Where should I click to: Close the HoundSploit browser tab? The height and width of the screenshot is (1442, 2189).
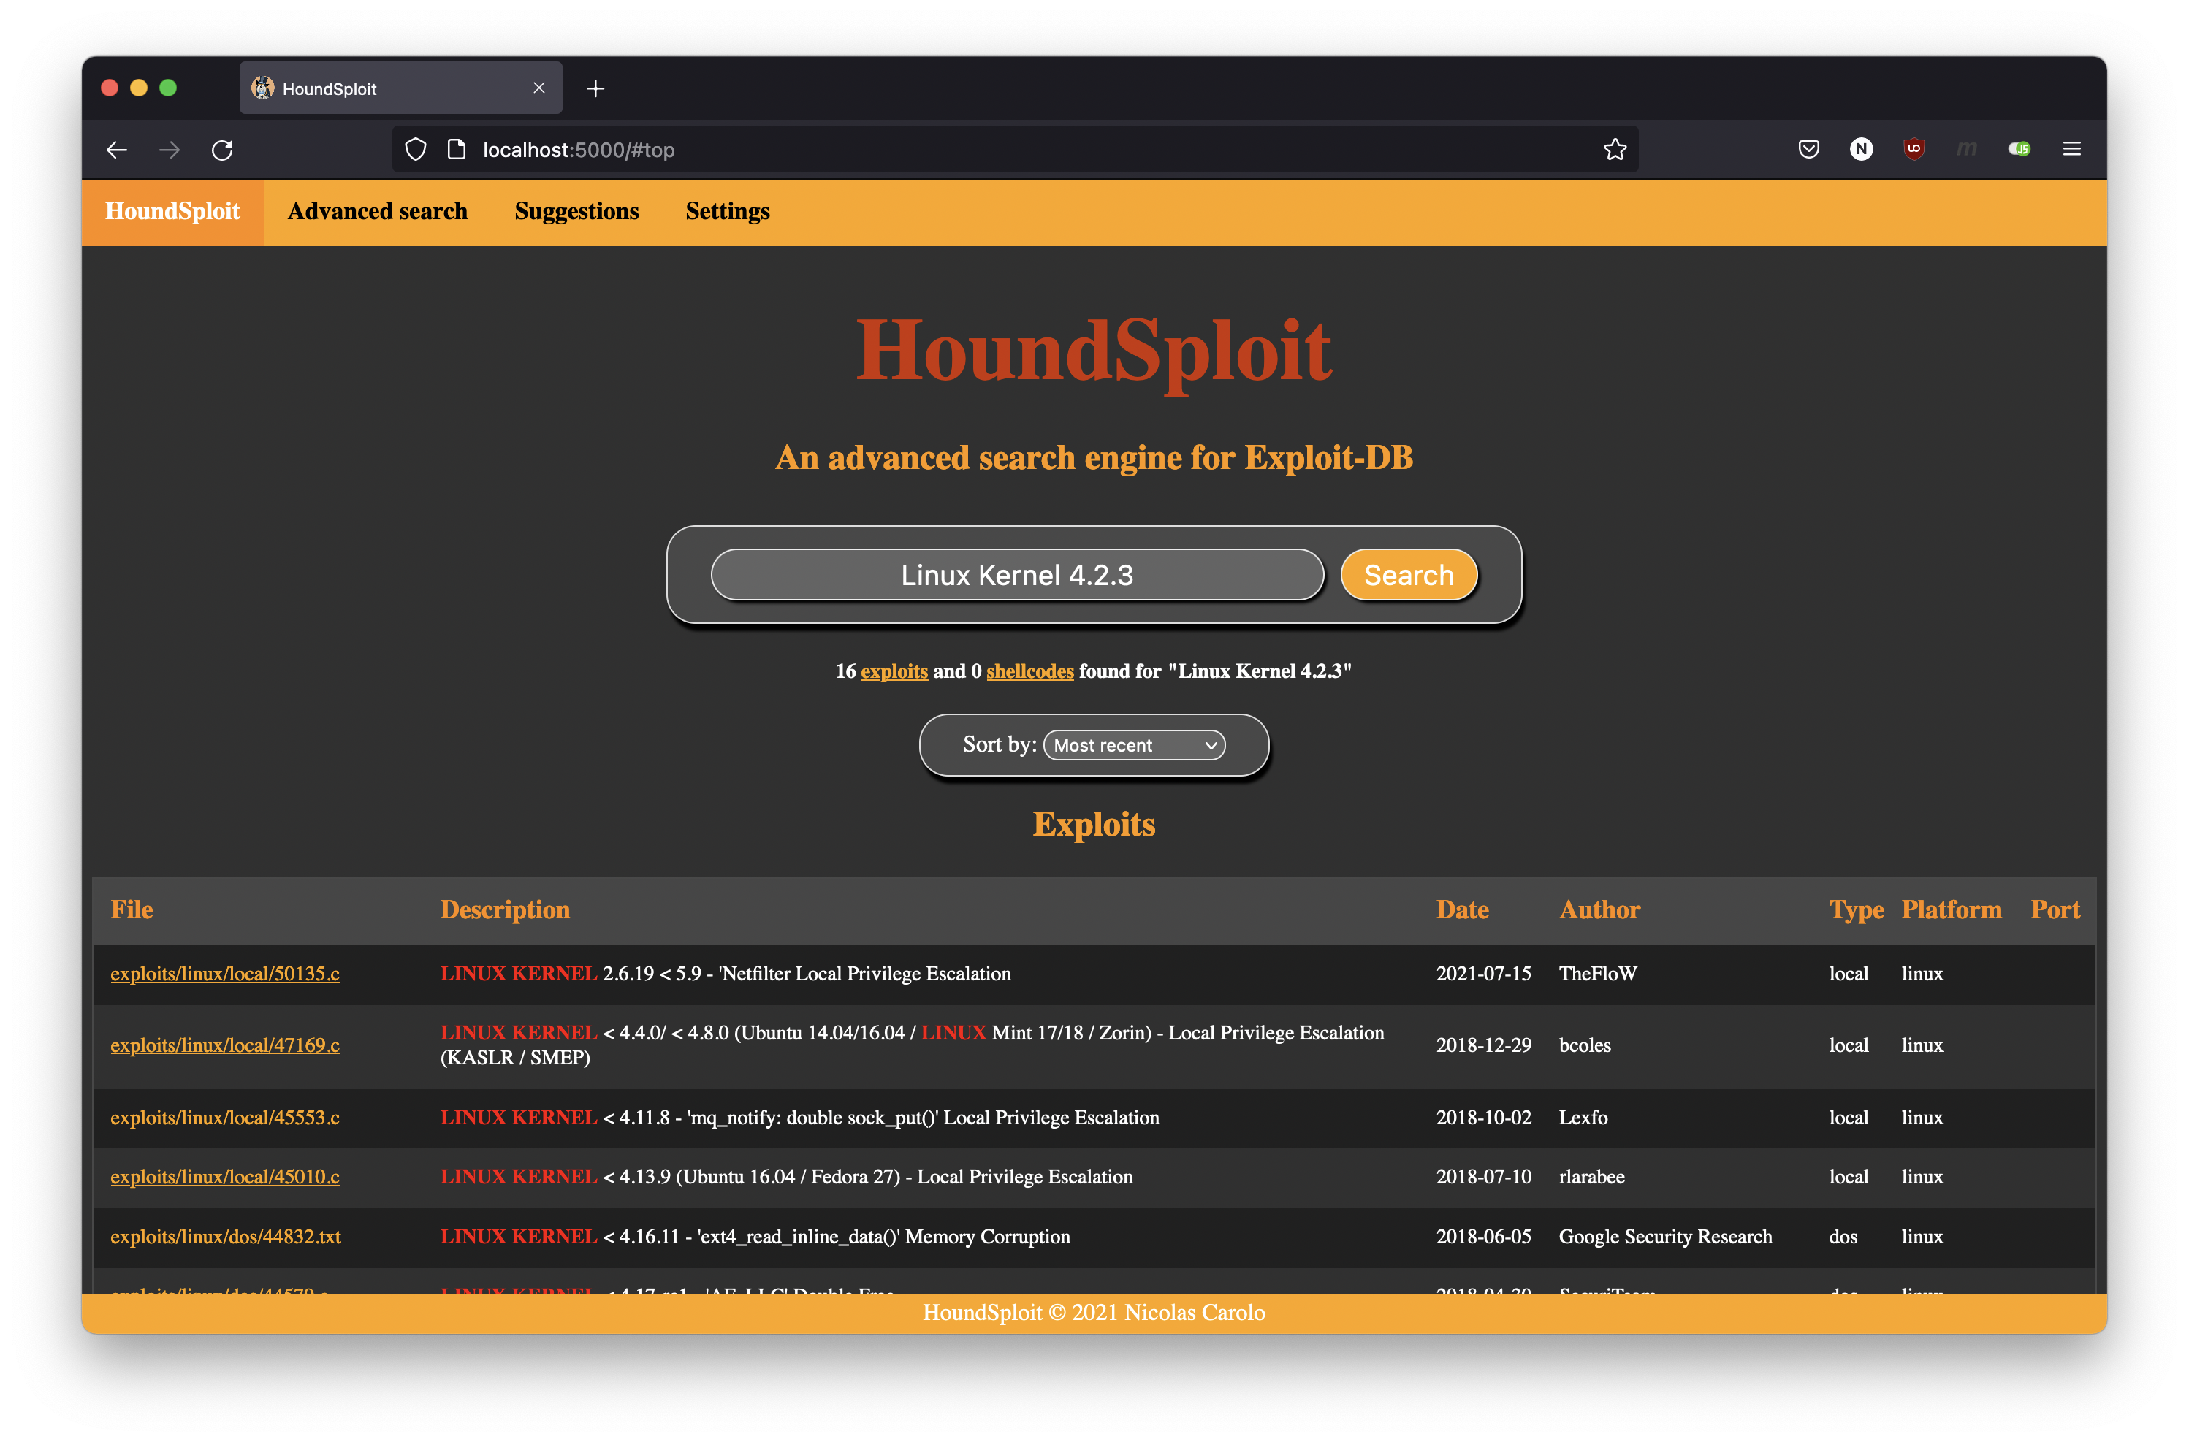539,88
